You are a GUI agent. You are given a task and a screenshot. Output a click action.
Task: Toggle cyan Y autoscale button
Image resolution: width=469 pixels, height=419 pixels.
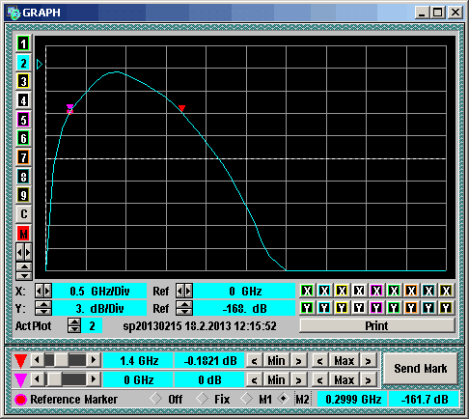tap(324, 308)
